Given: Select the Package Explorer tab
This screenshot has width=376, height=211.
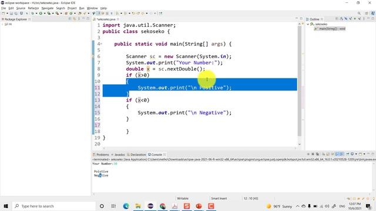Looking at the screenshot, I should pos(16,19).
